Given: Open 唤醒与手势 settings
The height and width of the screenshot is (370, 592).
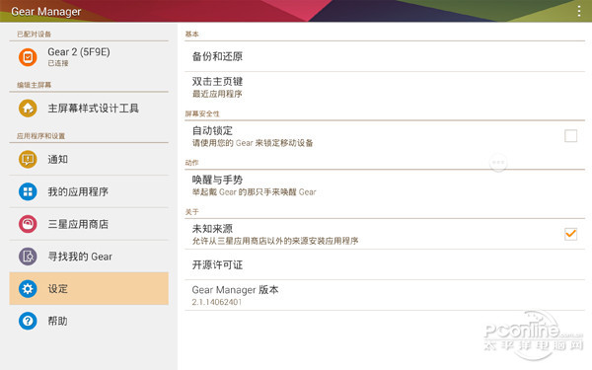Looking at the screenshot, I should [x=385, y=185].
